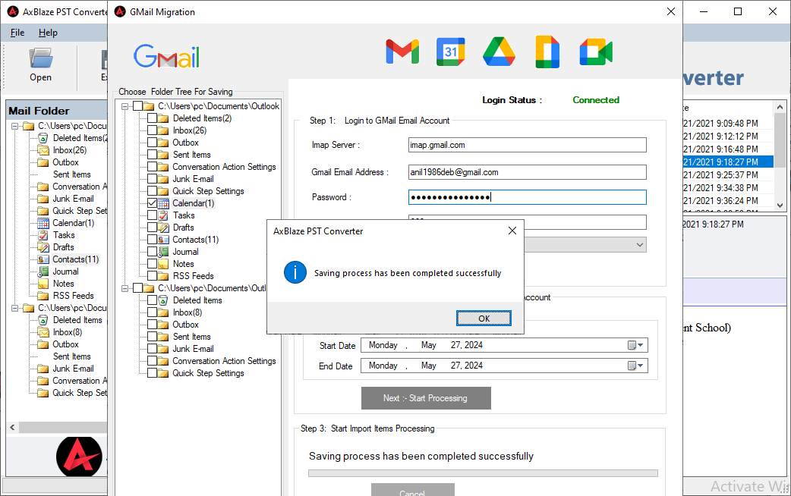
Task: Open the greyed combo box dropdown
Action: [x=640, y=245]
